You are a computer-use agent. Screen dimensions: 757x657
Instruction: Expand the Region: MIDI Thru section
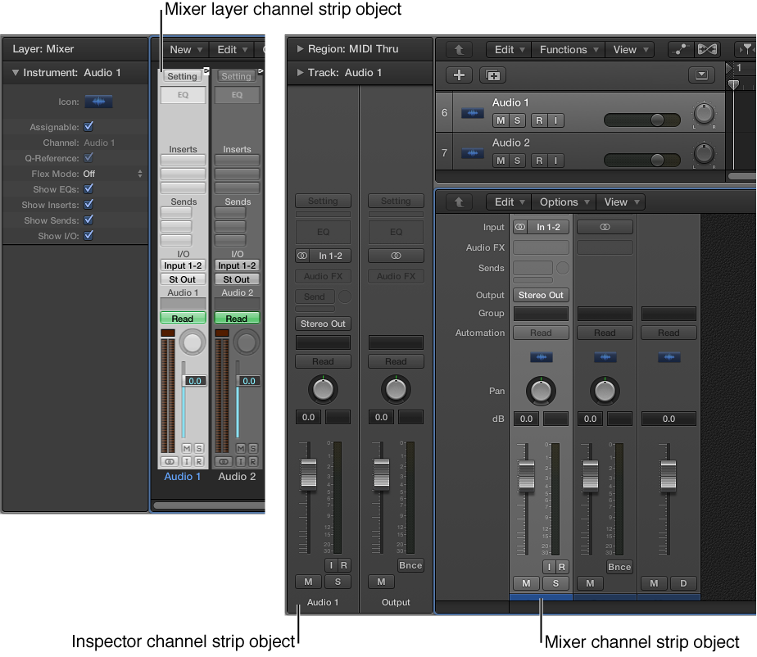299,49
